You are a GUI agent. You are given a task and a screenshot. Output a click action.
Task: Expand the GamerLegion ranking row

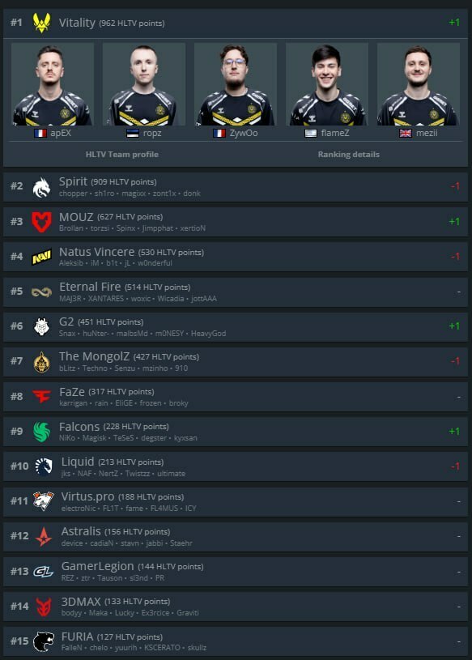(x=236, y=572)
